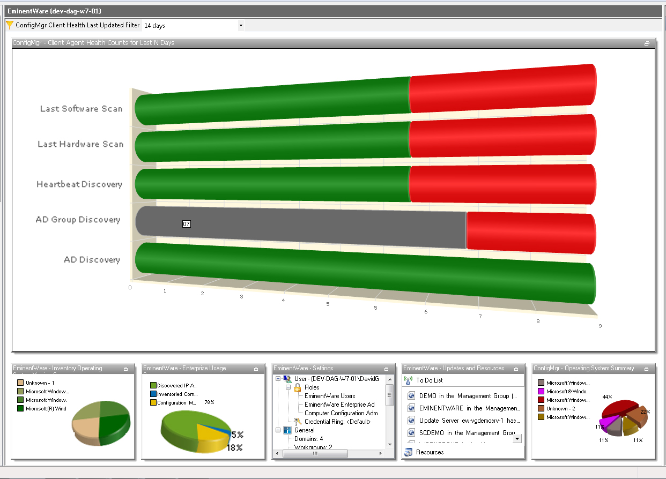This screenshot has height=479, width=666.
Task: Maximize the Updates and Resources panel
Action: point(516,369)
